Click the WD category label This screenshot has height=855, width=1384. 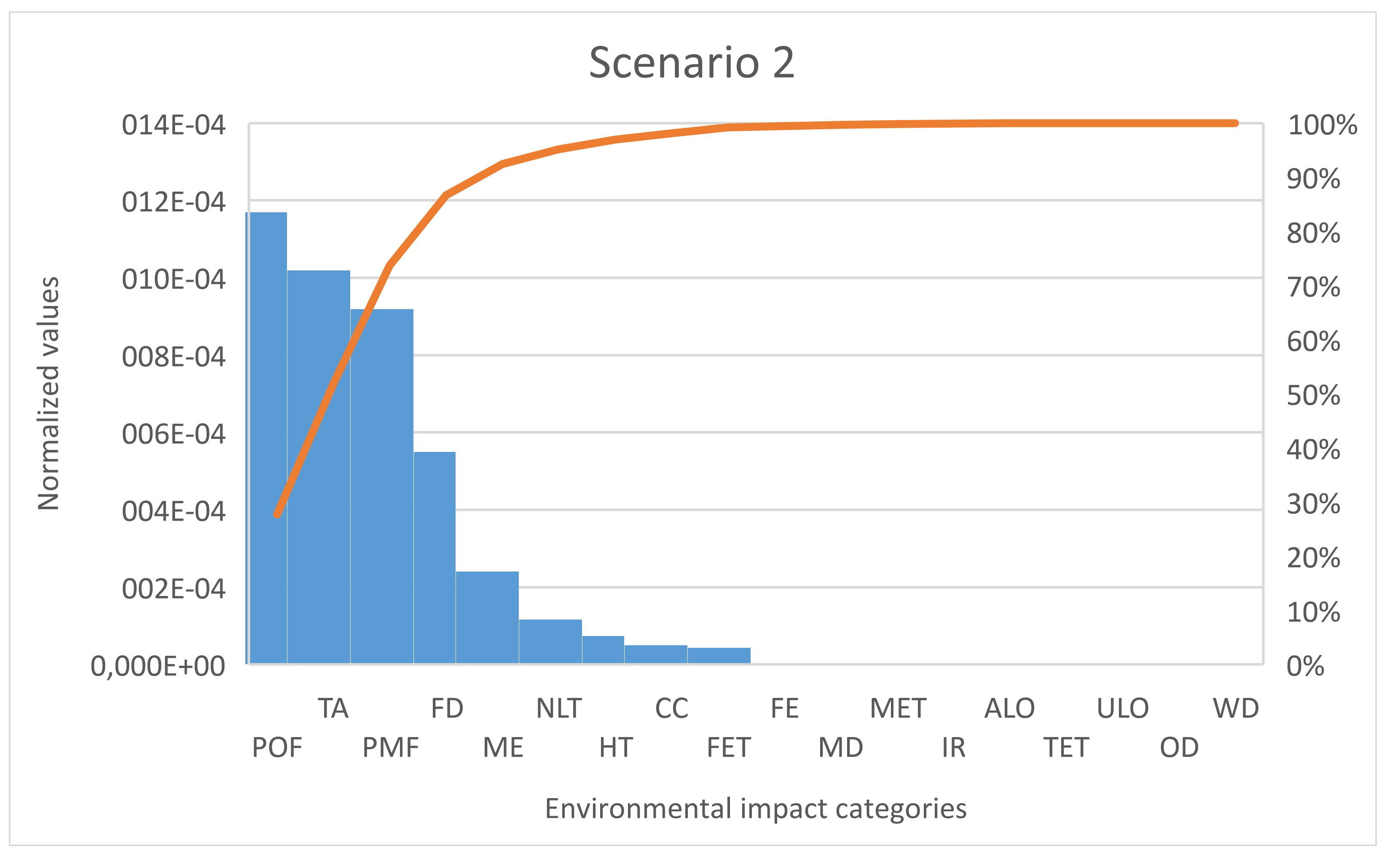coord(1236,708)
